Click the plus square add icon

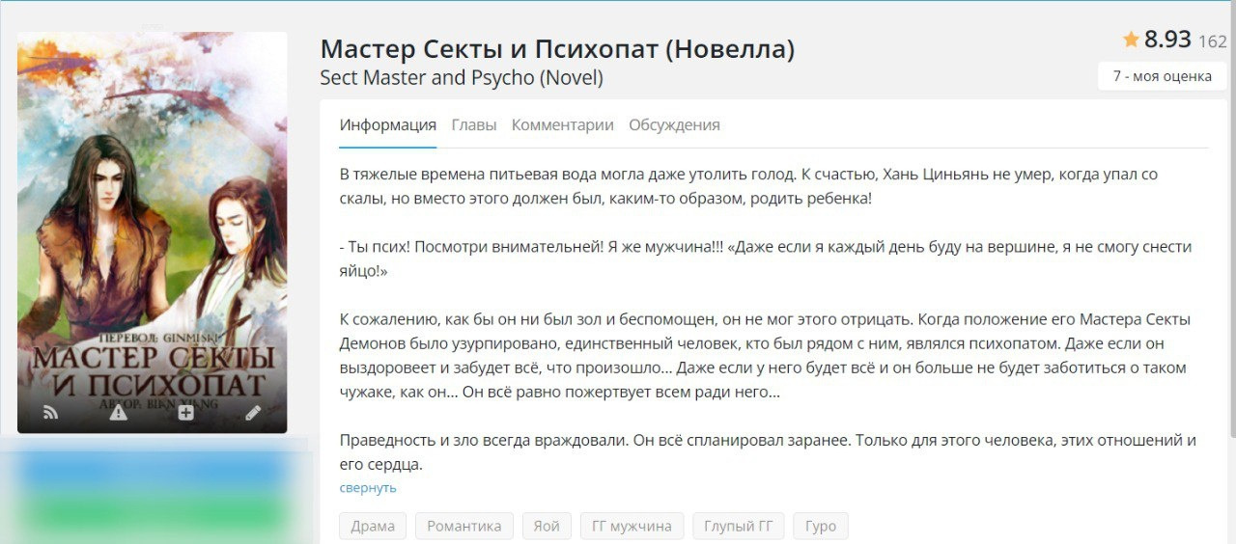pyautogui.click(x=185, y=413)
